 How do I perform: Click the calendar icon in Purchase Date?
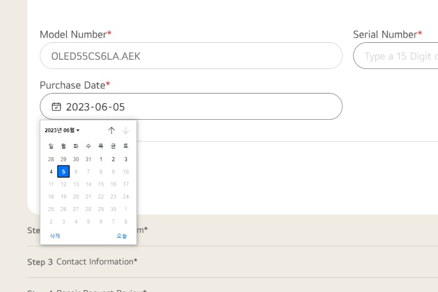(56, 107)
